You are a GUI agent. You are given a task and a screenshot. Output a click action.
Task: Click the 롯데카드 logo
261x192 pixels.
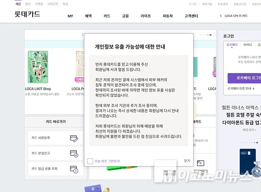27,14
